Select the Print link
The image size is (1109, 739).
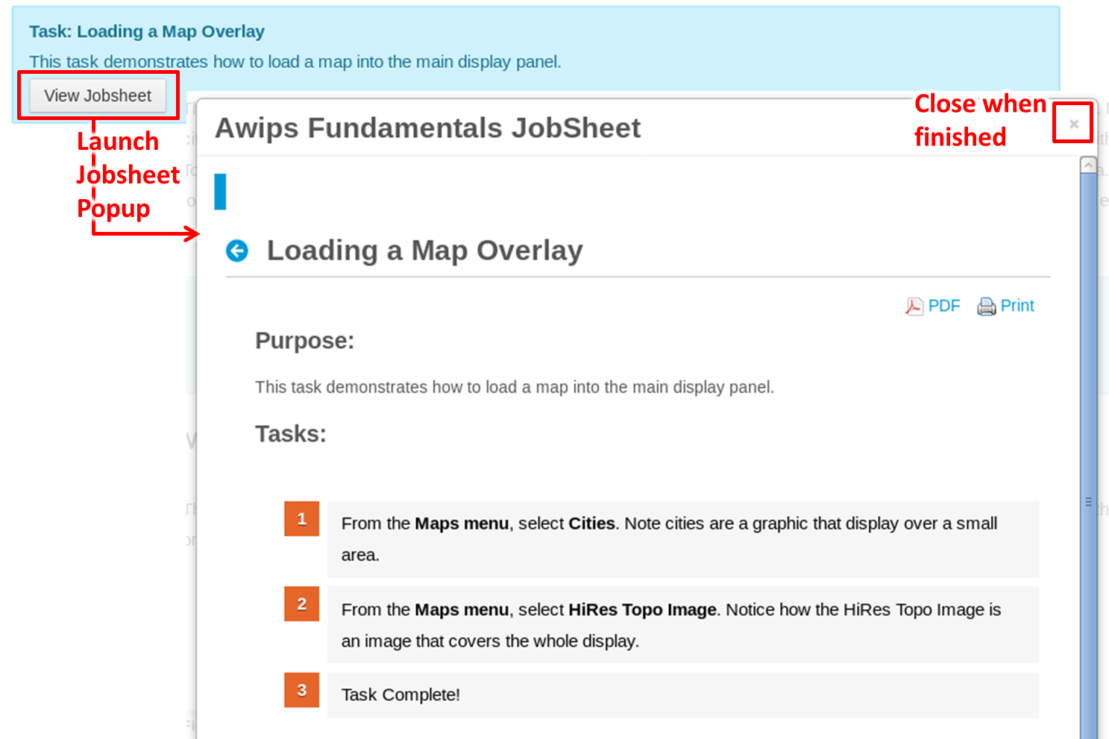(x=1017, y=306)
